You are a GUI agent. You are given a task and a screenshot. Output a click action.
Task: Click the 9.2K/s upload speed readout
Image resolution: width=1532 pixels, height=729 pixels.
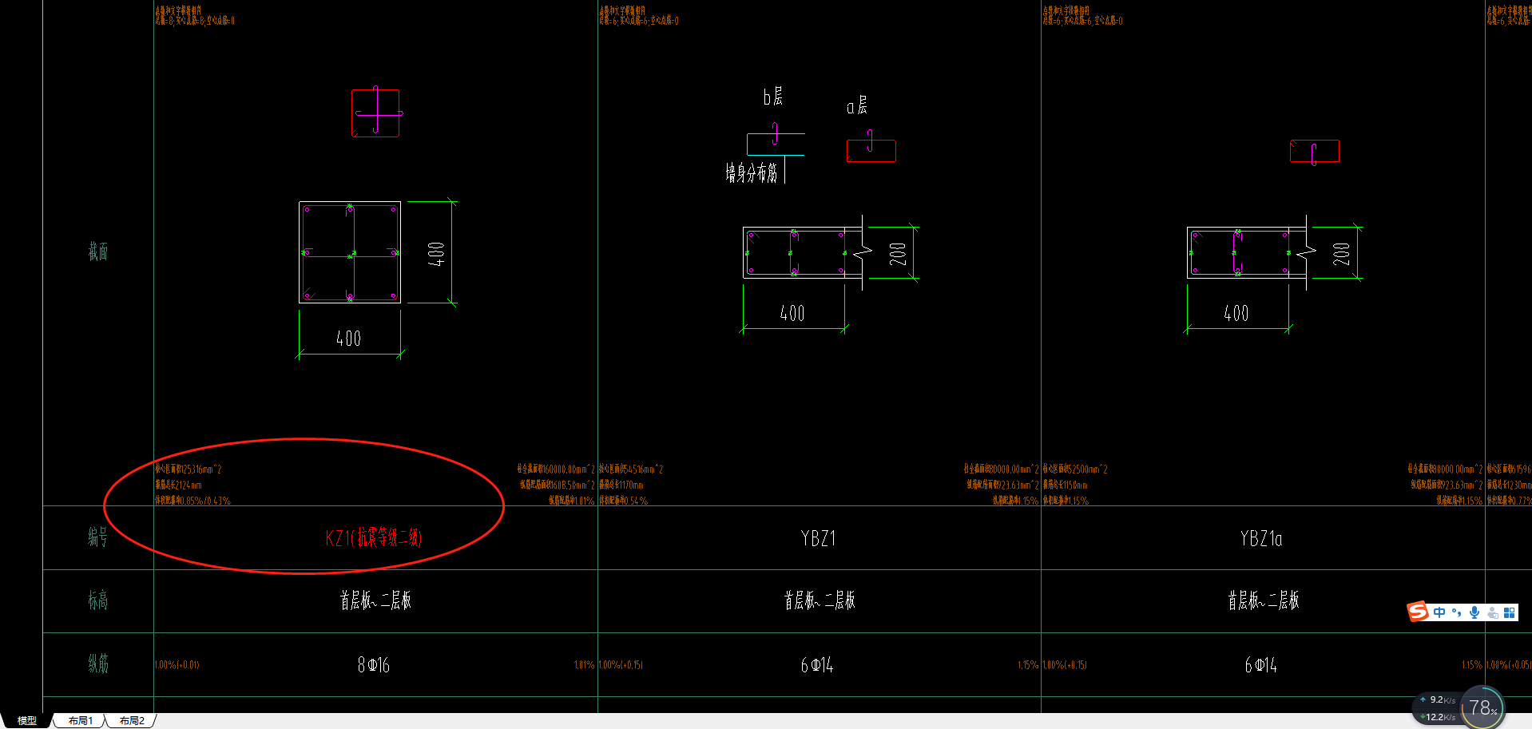[x=1438, y=699]
